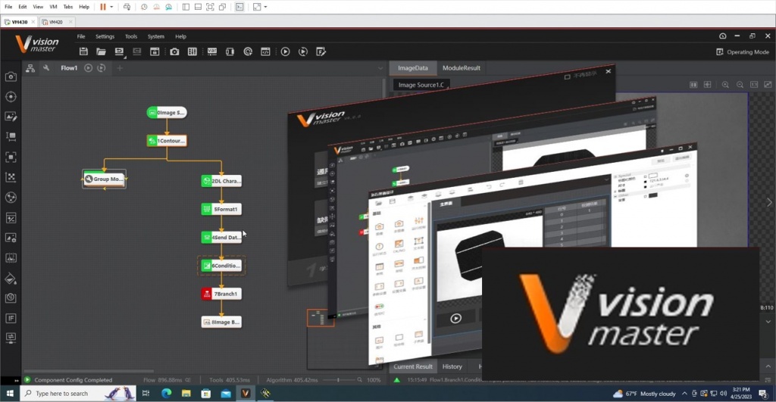Select the 1Contour node in flow
The height and width of the screenshot is (402, 776).
pyautogui.click(x=167, y=140)
